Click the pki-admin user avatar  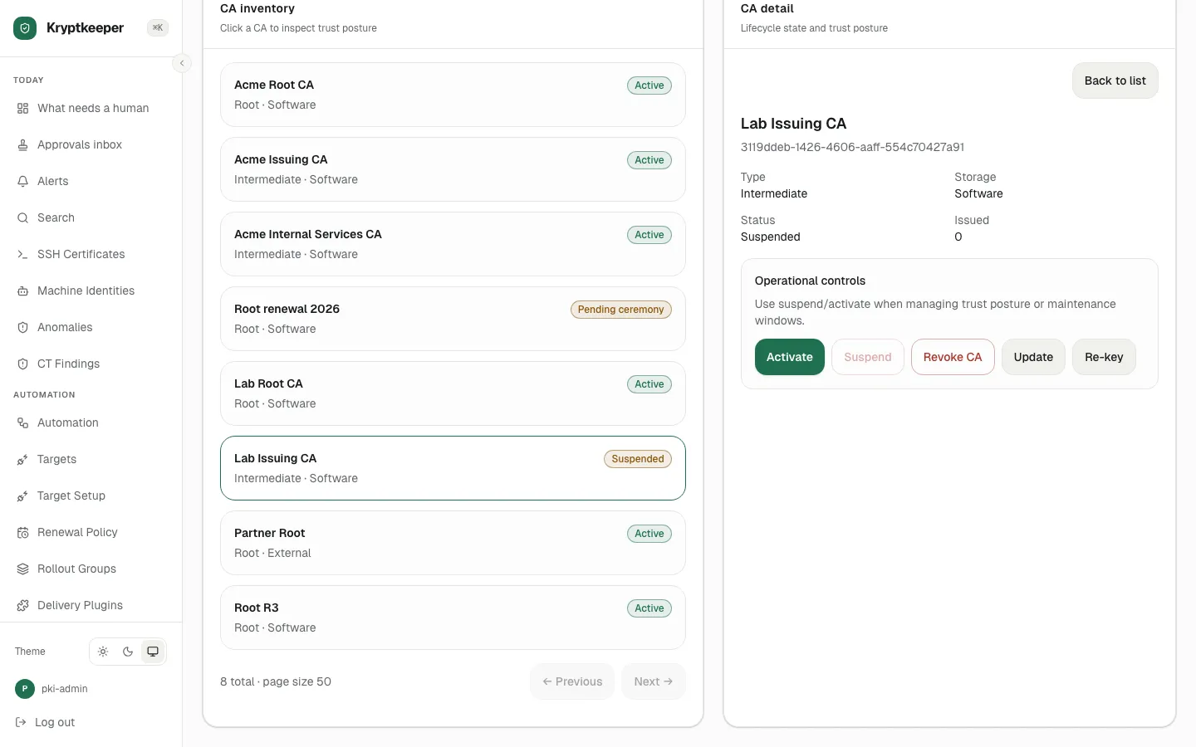tap(25, 689)
